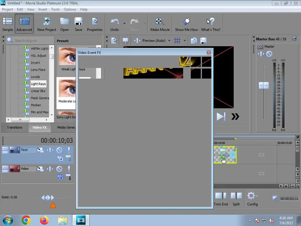
Task: Switch to the Media Generators tab
Action: click(x=66, y=127)
